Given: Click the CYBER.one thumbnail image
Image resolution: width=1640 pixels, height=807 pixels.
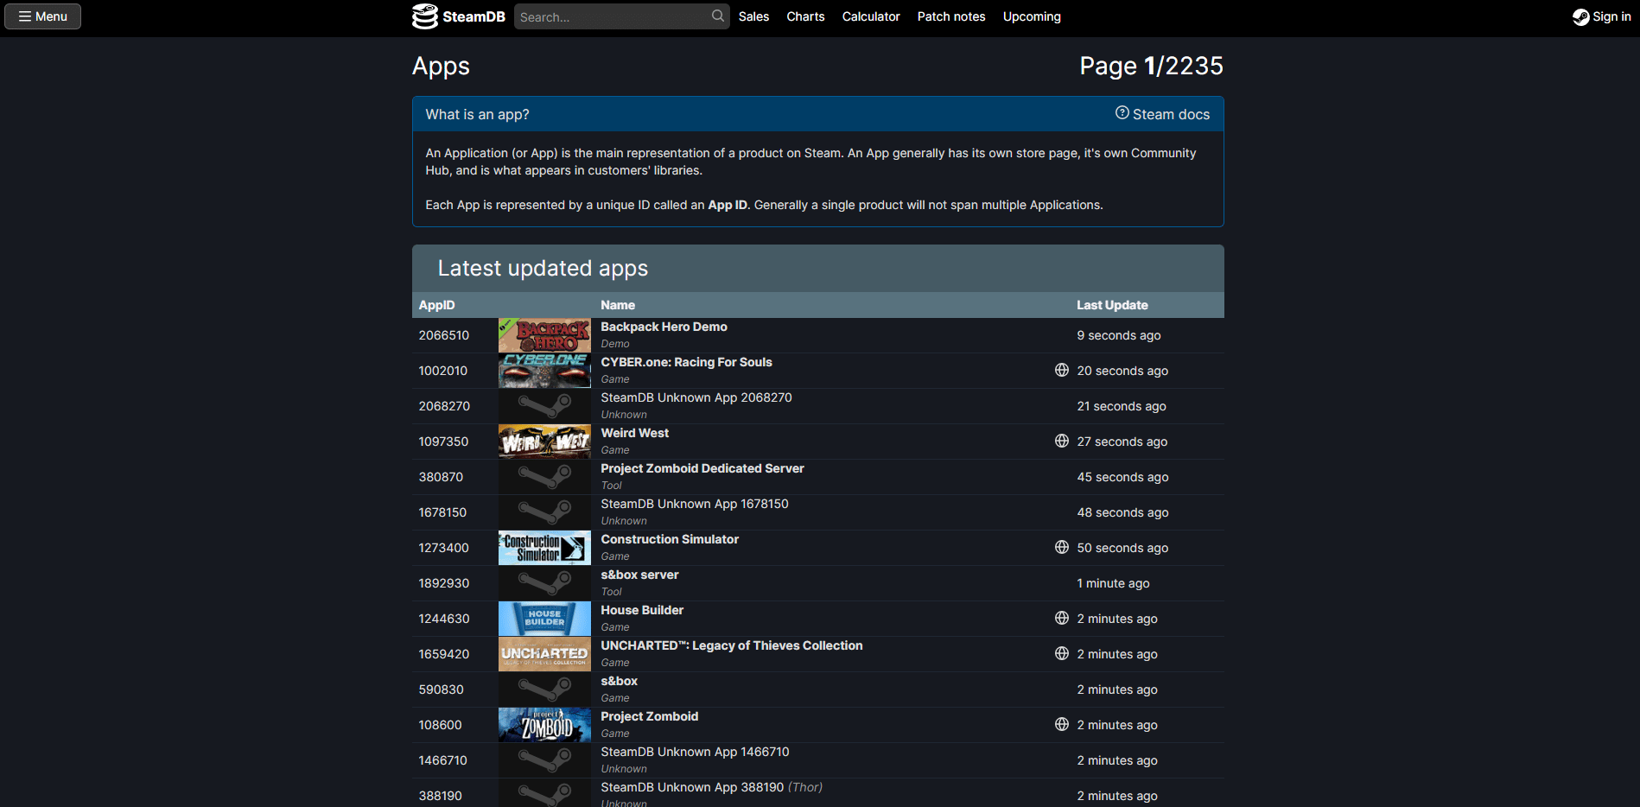Looking at the screenshot, I should (544, 371).
